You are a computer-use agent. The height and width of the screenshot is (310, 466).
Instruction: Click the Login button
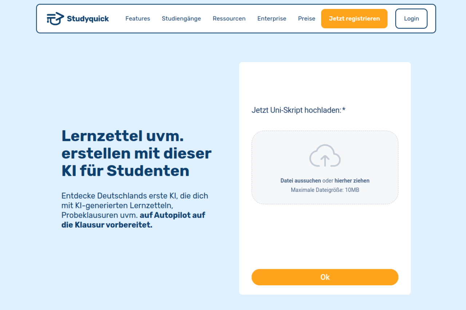click(x=411, y=19)
